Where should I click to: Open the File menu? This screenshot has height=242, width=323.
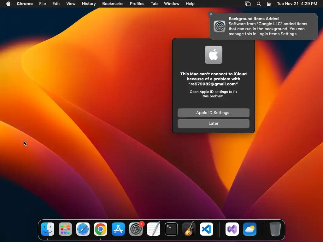pos(43,3)
